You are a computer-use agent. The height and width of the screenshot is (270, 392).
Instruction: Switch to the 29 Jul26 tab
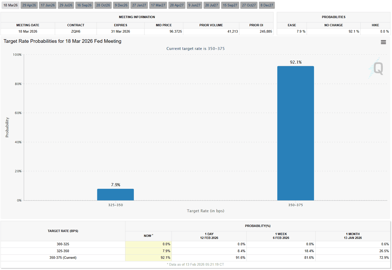(66, 5)
